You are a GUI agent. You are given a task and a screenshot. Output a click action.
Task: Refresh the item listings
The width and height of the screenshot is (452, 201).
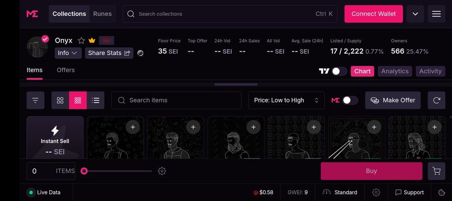pos(436,100)
